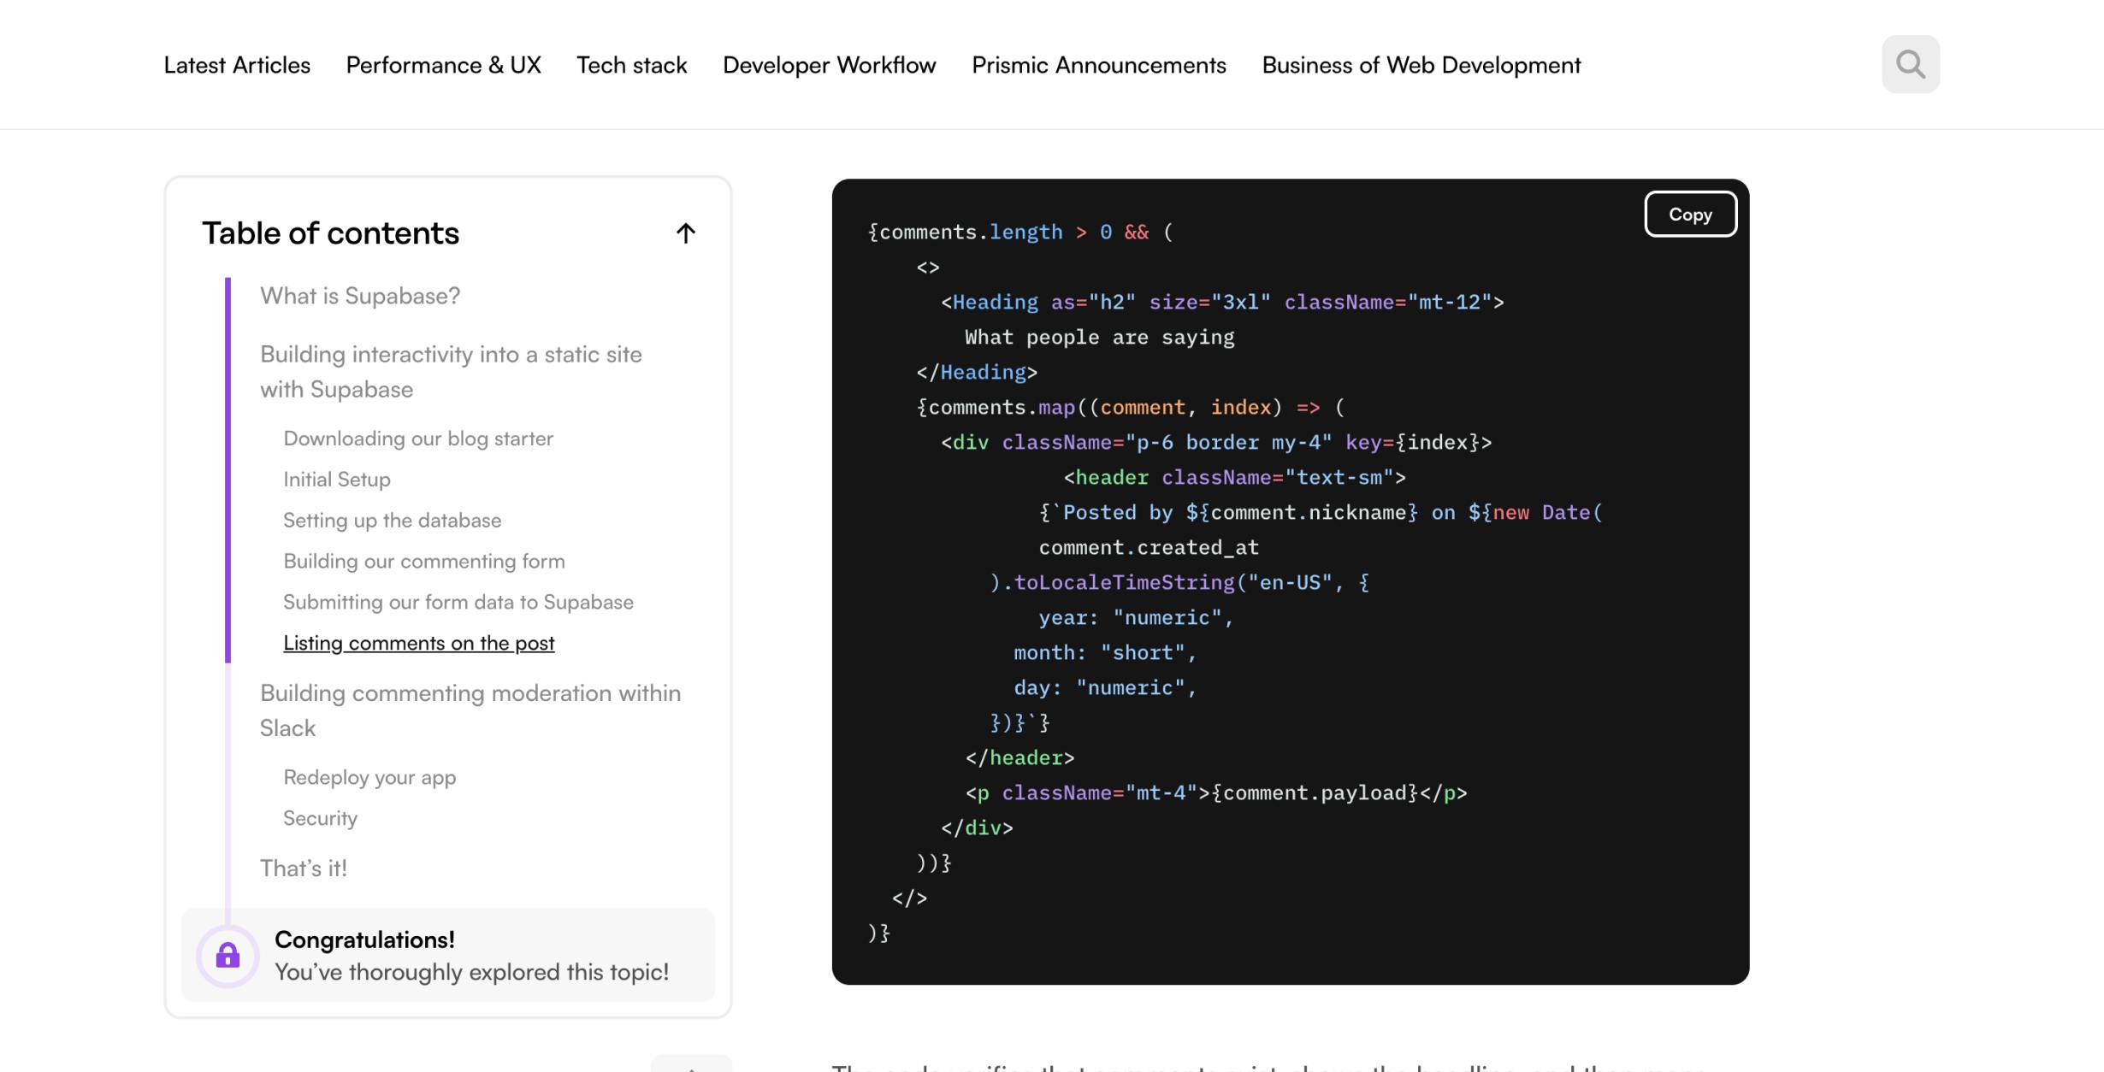
Task: Open the Tech stack category
Action: point(631,65)
